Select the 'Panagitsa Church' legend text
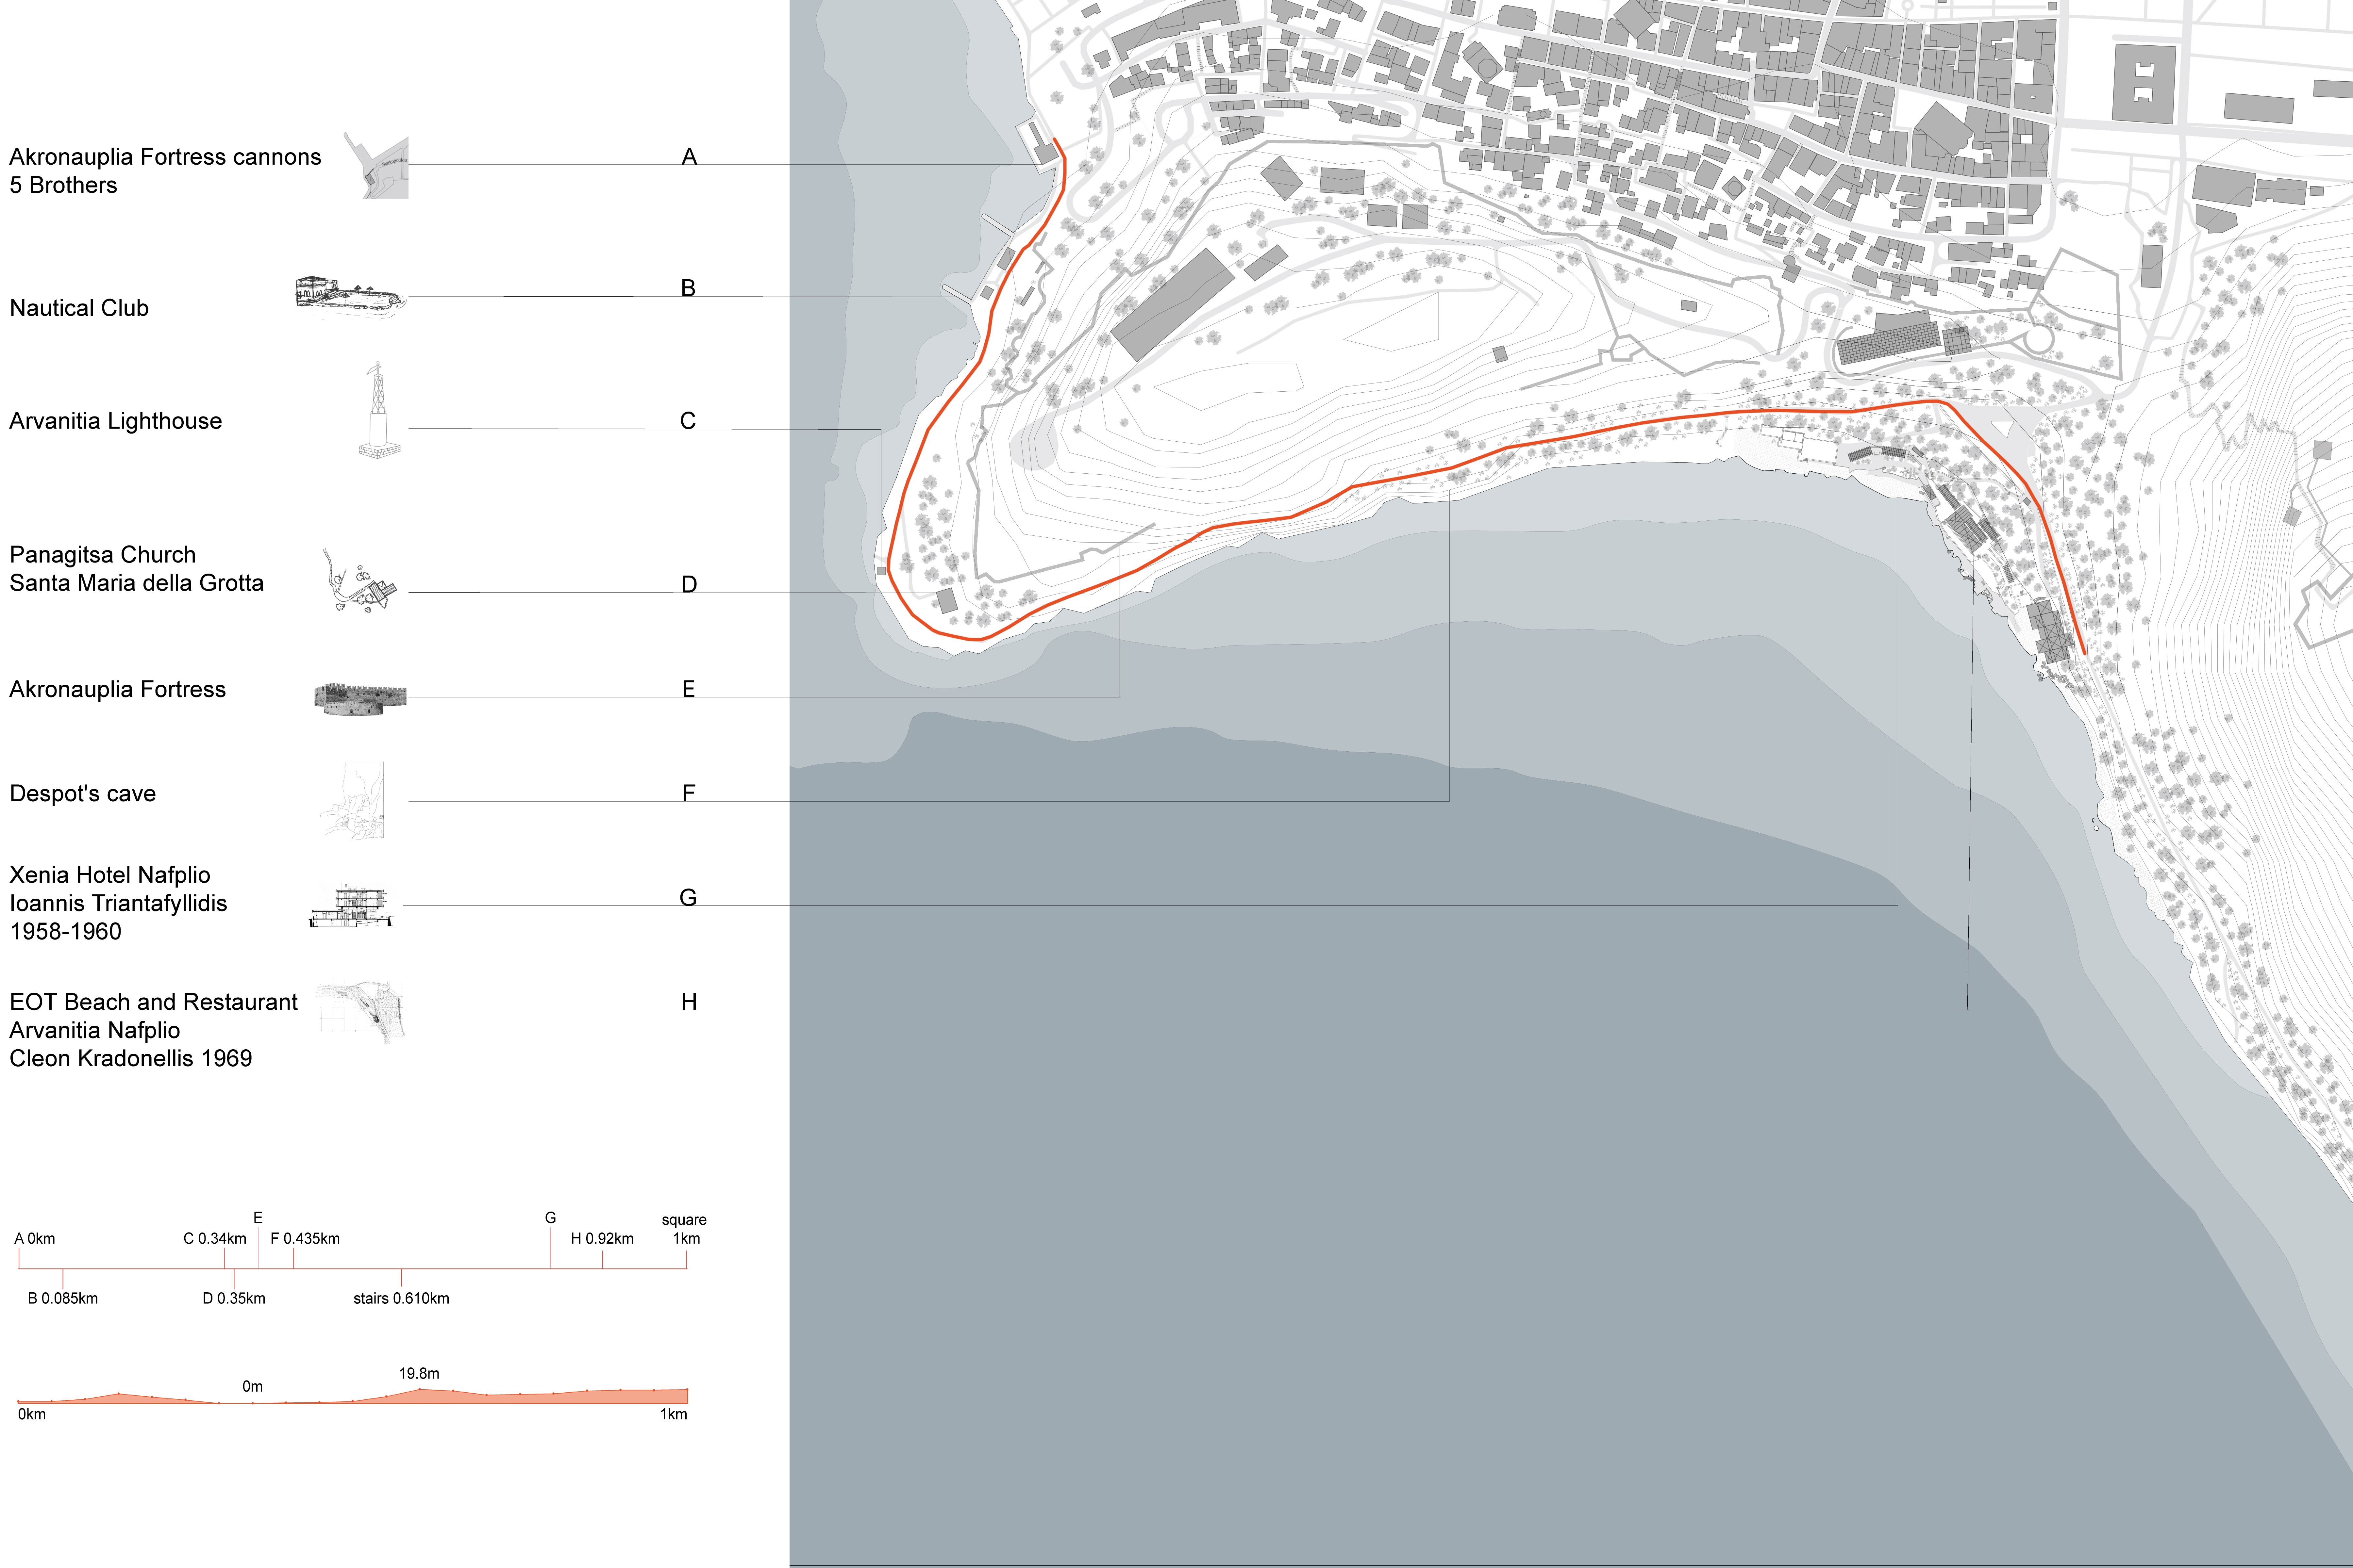 tap(103, 555)
